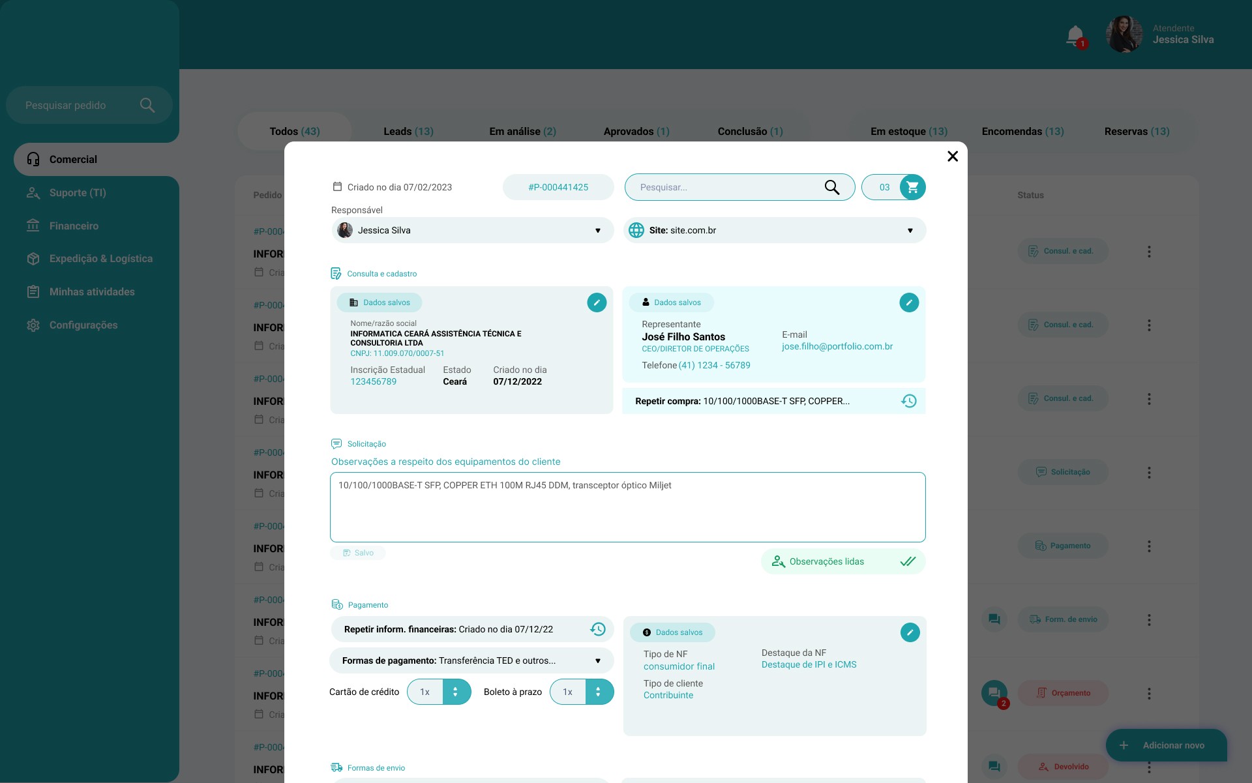Viewport: 1252px width, 783px height.
Task: Switch to Leads (13) tab
Action: [x=408, y=131]
